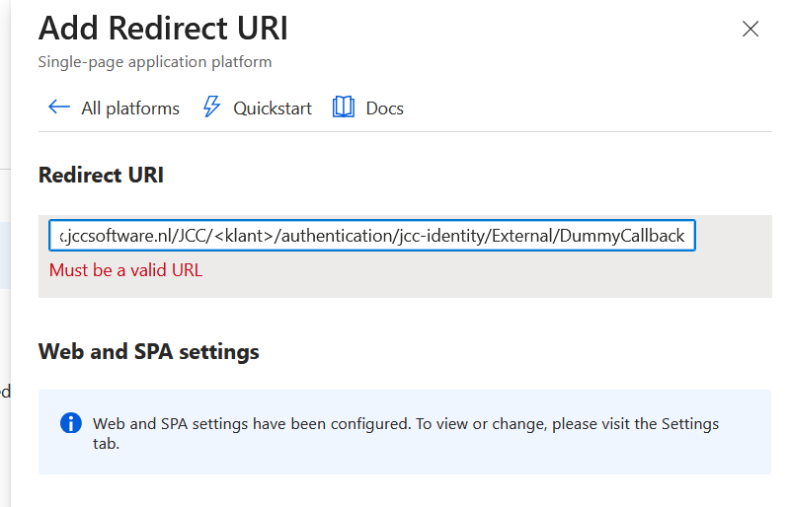Close the Add Redirect URI panel
Image resolution: width=789 pixels, height=507 pixels.
click(x=750, y=29)
